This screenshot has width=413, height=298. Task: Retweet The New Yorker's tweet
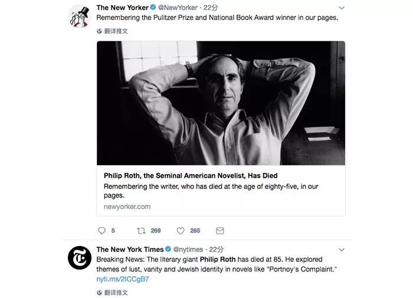pos(140,231)
